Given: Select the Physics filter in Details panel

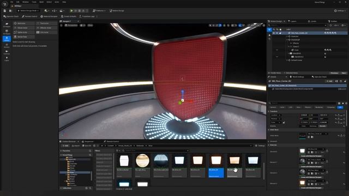Looking at the screenshot, I should [308, 107].
